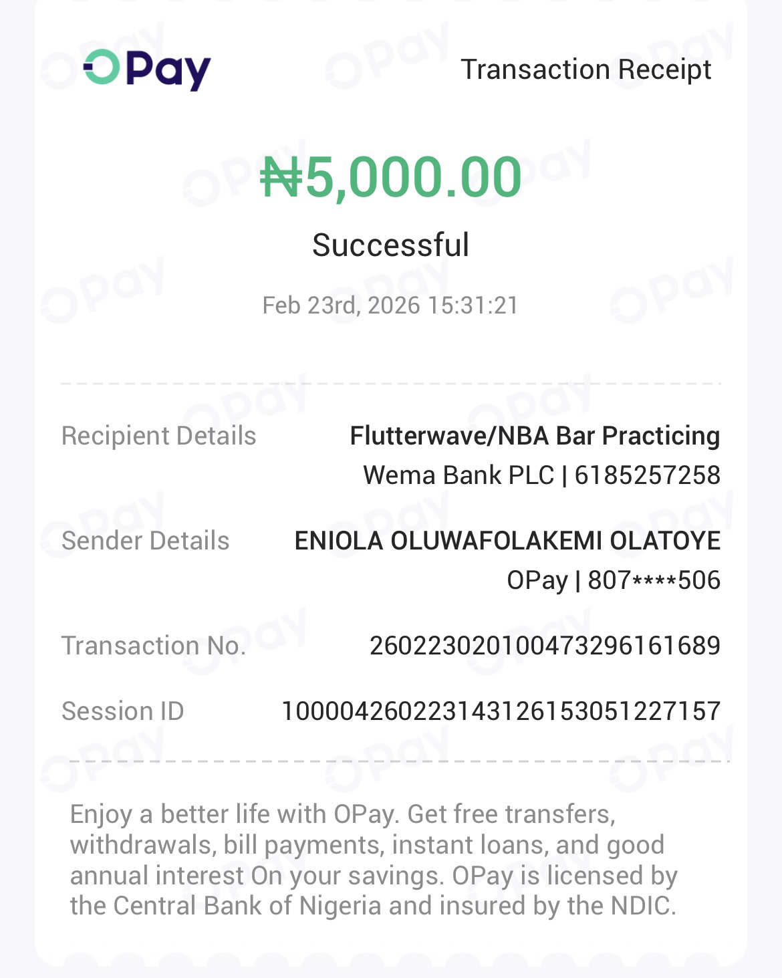Select recipient account number 6185257258

pyautogui.click(x=647, y=475)
